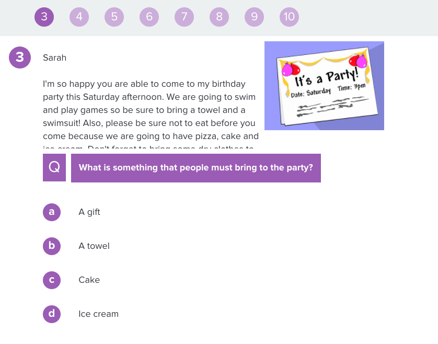This screenshot has height=344, width=438.
Task: Click the party invitation image
Action: (x=324, y=86)
